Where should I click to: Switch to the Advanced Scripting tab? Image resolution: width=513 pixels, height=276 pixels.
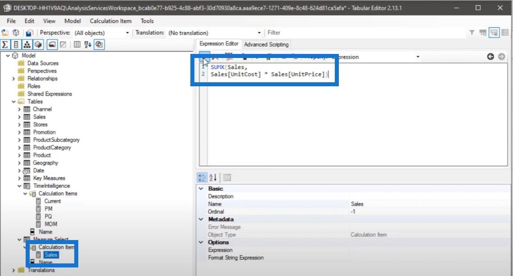coord(266,45)
